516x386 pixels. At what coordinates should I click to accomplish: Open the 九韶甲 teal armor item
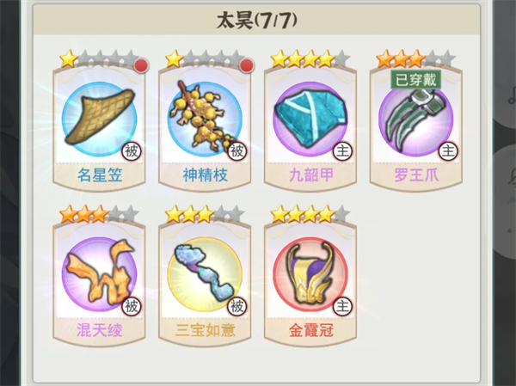pyautogui.click(x=310, y=119)
